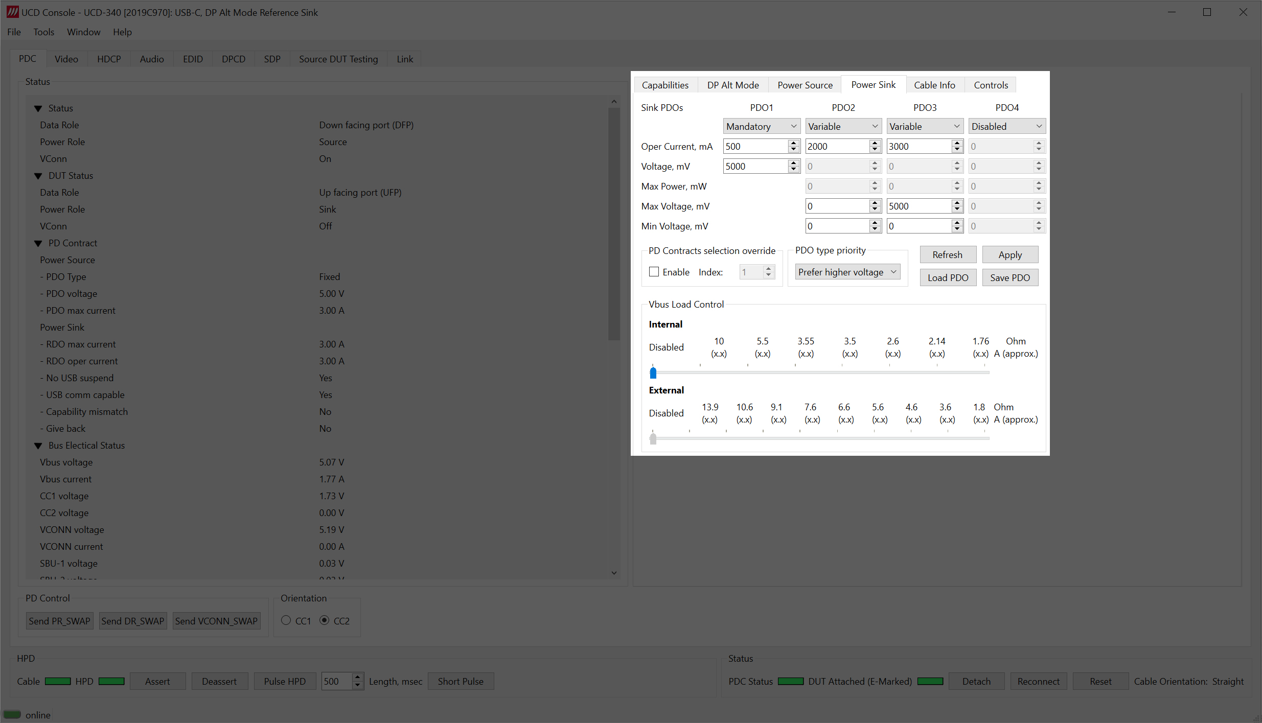The image size is (1262, 723).
Task: Click the UCD Console app icon in title bar
Action: (12, 12)
